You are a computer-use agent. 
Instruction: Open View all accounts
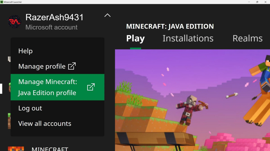(45, 123)
